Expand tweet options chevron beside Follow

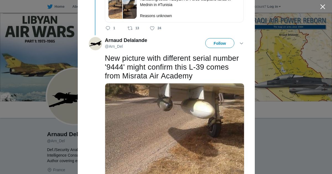241,43
